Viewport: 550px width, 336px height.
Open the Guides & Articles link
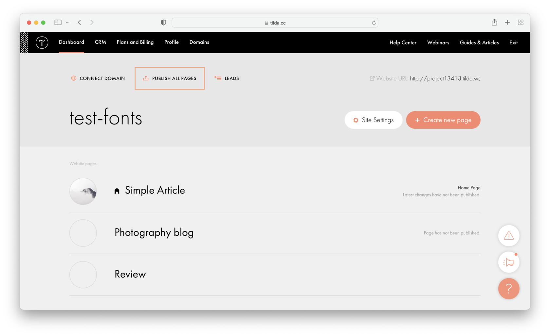point(479,42)
